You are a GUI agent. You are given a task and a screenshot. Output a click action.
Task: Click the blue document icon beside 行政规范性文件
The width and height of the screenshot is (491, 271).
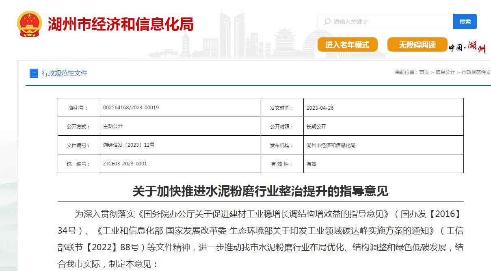34,73
